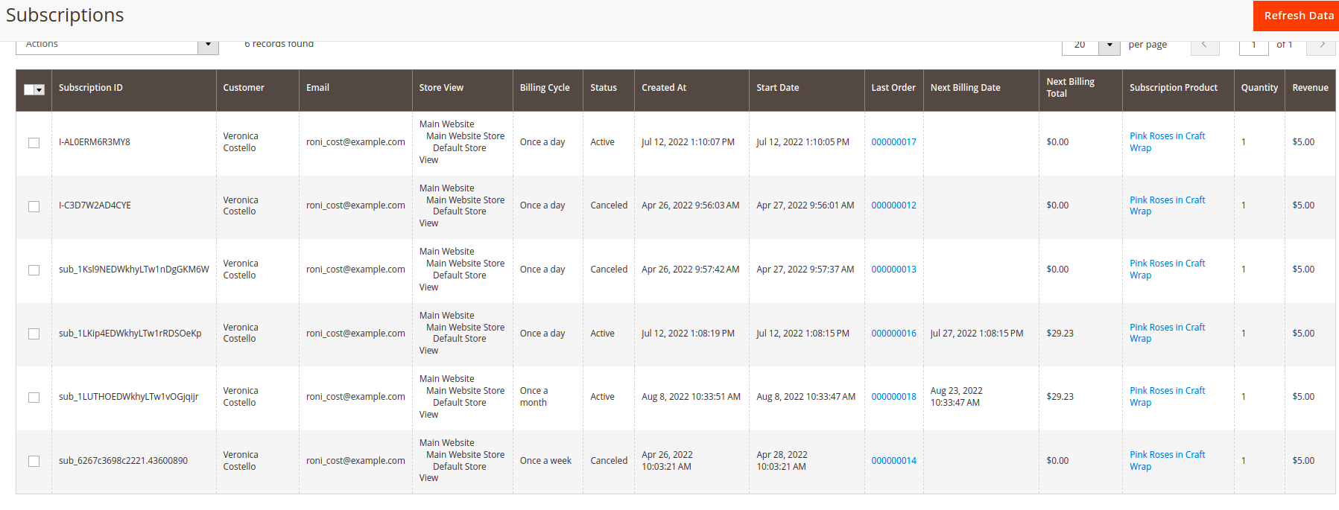Open last order 000000013
The height and width of the screenshot is (510, 1339).
(x=893, y=270)
